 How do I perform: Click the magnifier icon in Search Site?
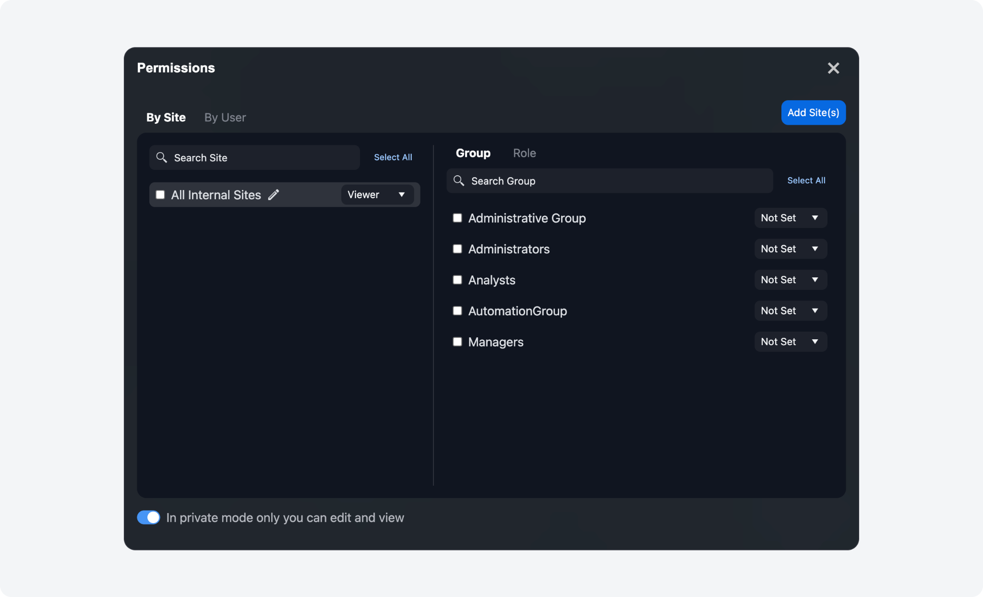pyautogui.click(x=162, y=157)
